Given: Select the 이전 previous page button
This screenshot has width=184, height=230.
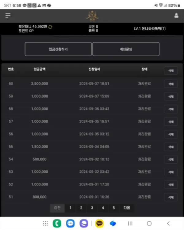Looking at the screenshot, I should click(x=57, y=208).
